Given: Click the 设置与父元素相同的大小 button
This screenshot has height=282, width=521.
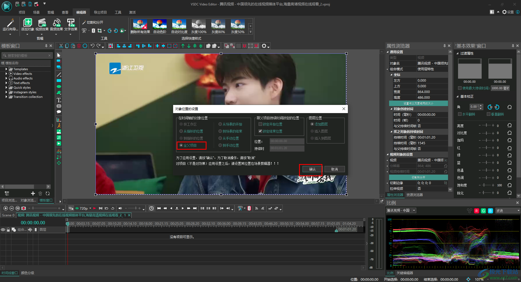Looking at the screenshot, I should (x=418, y=103).
